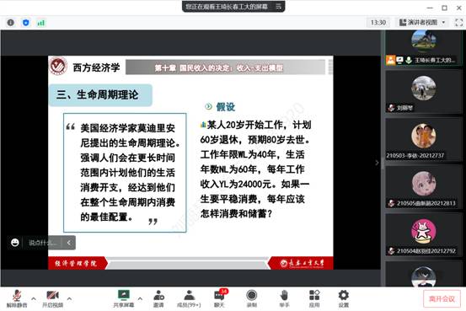Image resolution: width=466 pixels, height=311 pixels.
Task: Open the invite (邀请) icon
Action: click(x=158, y=299)
